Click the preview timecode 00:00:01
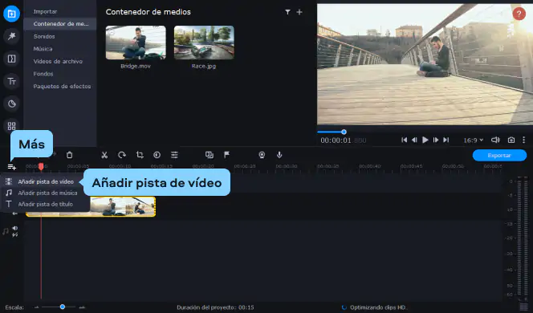This screenshot has height=313, width=533. coord(344,140)
